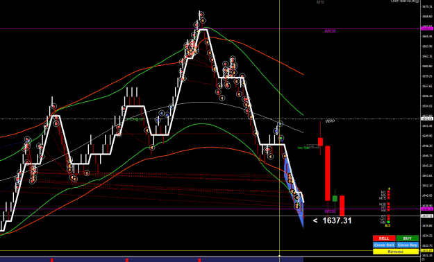
Task: Select the red M15 trend indicator square
Action: (x=388, y=198)
